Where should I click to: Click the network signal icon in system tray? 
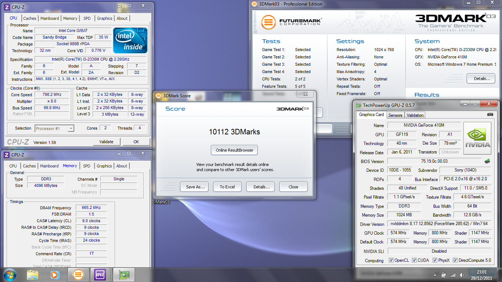[x=453, y=275]
